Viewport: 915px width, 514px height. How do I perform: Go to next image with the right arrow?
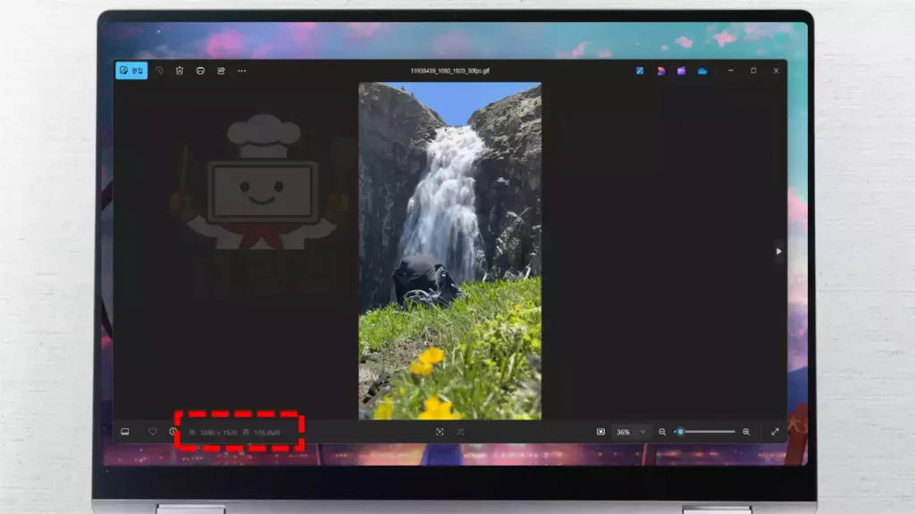(778, 252)
